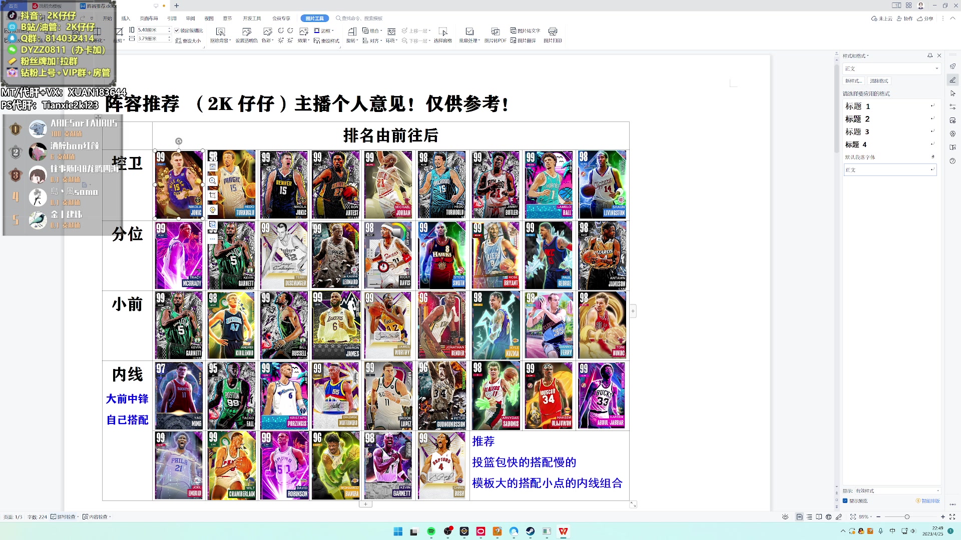Click the rocket icon in right sidebar

[952, 66]
